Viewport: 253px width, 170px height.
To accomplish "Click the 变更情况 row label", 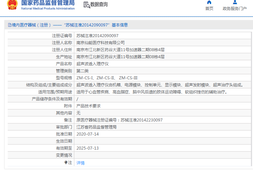I will coord(64,155).
